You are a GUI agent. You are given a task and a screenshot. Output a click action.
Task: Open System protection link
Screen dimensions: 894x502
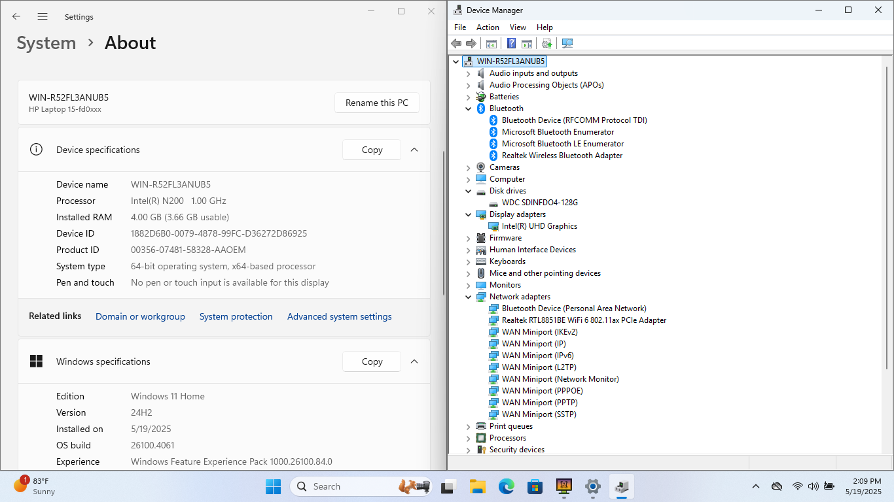(x=236, y=316)
